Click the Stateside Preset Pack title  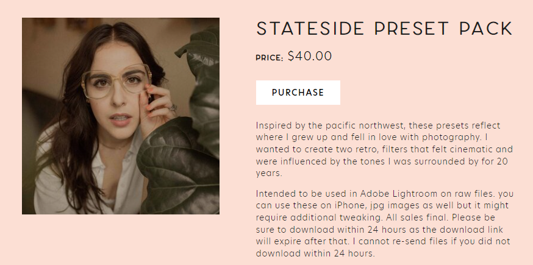(384, 29)
